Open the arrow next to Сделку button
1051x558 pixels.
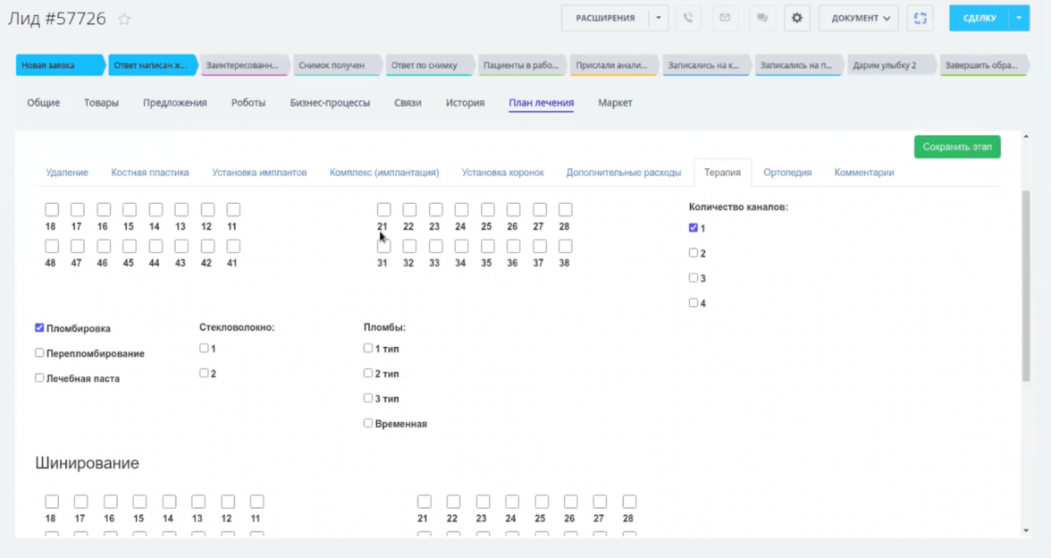[x=1020, y=18]
